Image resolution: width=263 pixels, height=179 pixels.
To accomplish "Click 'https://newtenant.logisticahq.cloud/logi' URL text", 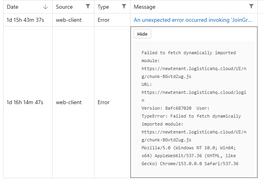I will pos(194,92).
